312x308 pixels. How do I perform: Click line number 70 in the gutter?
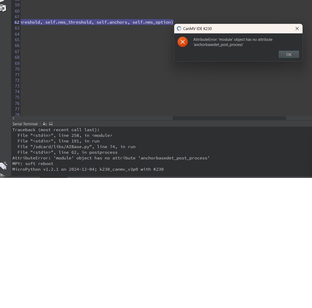click(17, 69)
